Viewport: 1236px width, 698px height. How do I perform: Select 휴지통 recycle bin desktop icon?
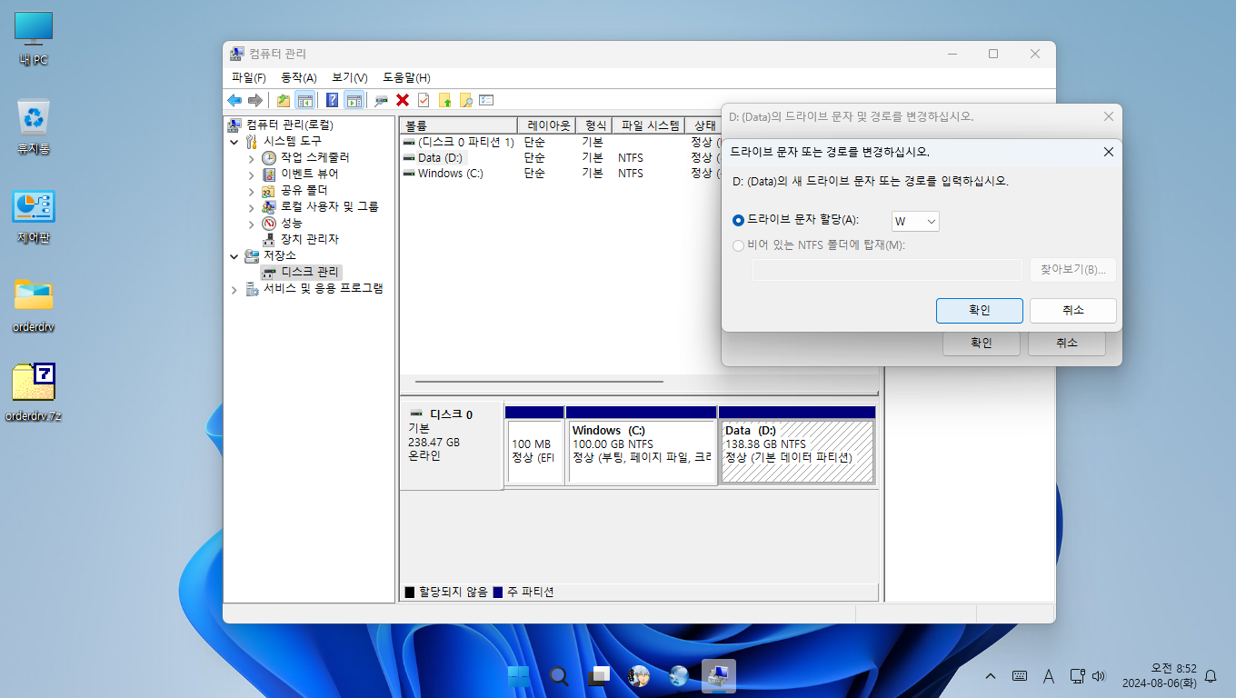[x=34, y=126]
